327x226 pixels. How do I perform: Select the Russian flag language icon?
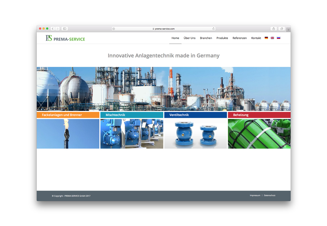278,38
